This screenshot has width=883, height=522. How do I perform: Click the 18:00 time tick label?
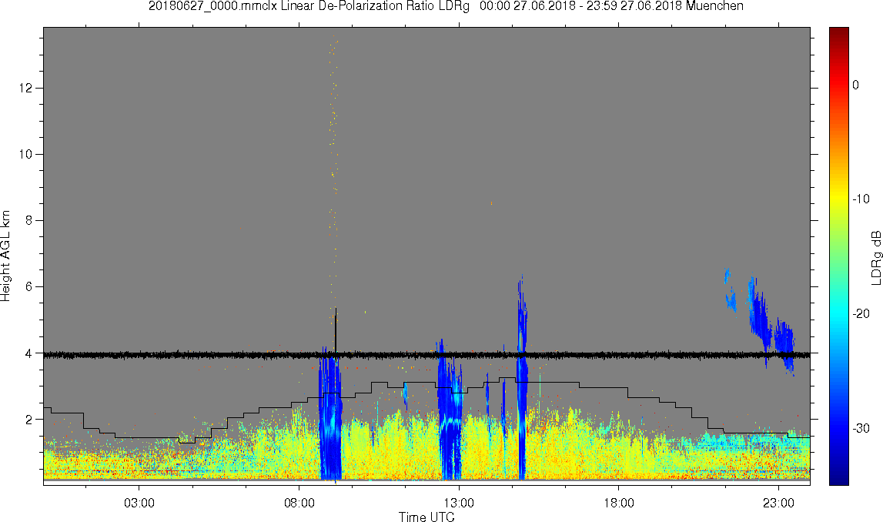(x=619, y=503)
